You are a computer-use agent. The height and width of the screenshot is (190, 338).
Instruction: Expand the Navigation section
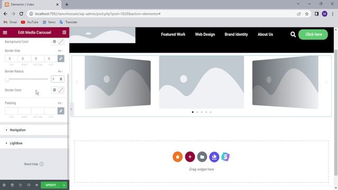click(34, 130)
